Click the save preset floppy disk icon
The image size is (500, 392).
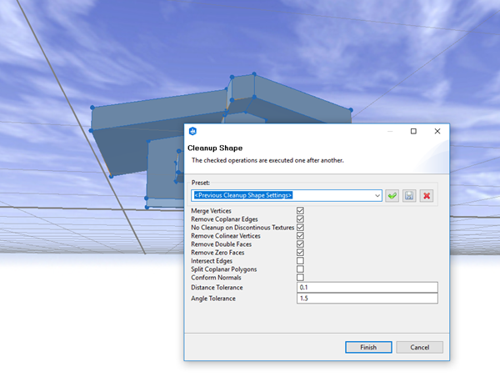[409, 195]
